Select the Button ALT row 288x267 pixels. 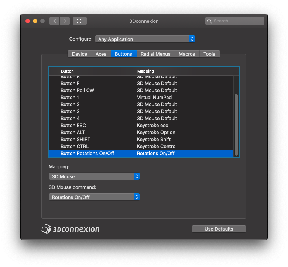click(x=141, y=132)
